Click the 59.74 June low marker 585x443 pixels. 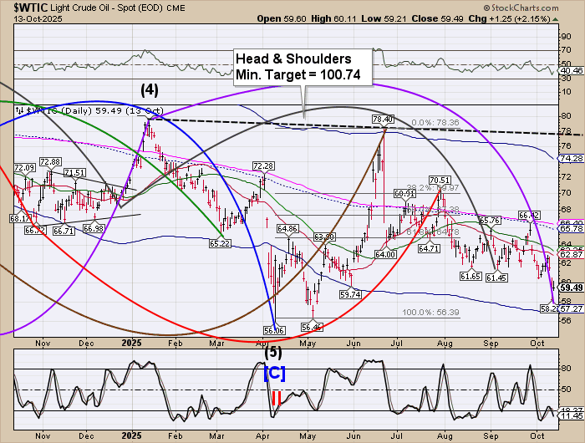(350, 294)
